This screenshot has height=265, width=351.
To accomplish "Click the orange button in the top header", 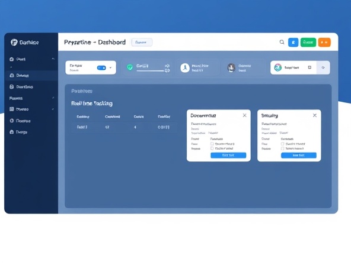I will pos(324,42).
